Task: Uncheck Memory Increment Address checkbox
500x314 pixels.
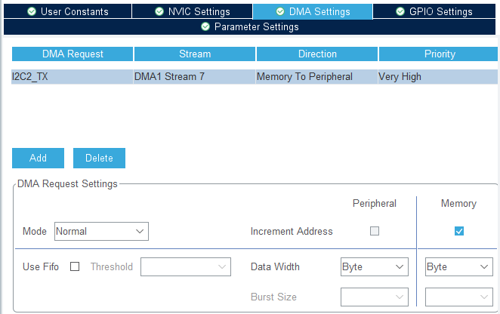Action: coord(458,231)
